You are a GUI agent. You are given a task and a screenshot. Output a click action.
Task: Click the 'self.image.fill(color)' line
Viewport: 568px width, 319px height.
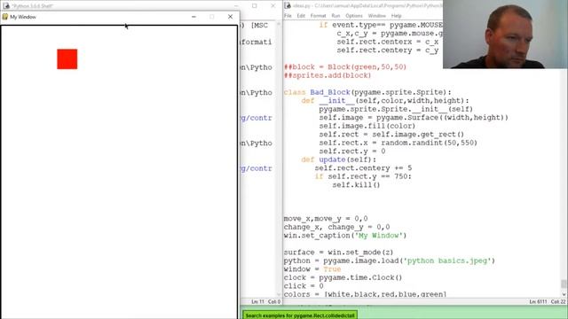[367, 126]
